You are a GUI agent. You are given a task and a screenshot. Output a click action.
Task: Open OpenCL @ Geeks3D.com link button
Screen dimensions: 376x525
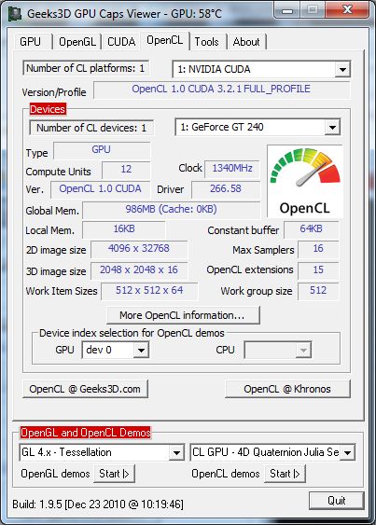(85, 389)
